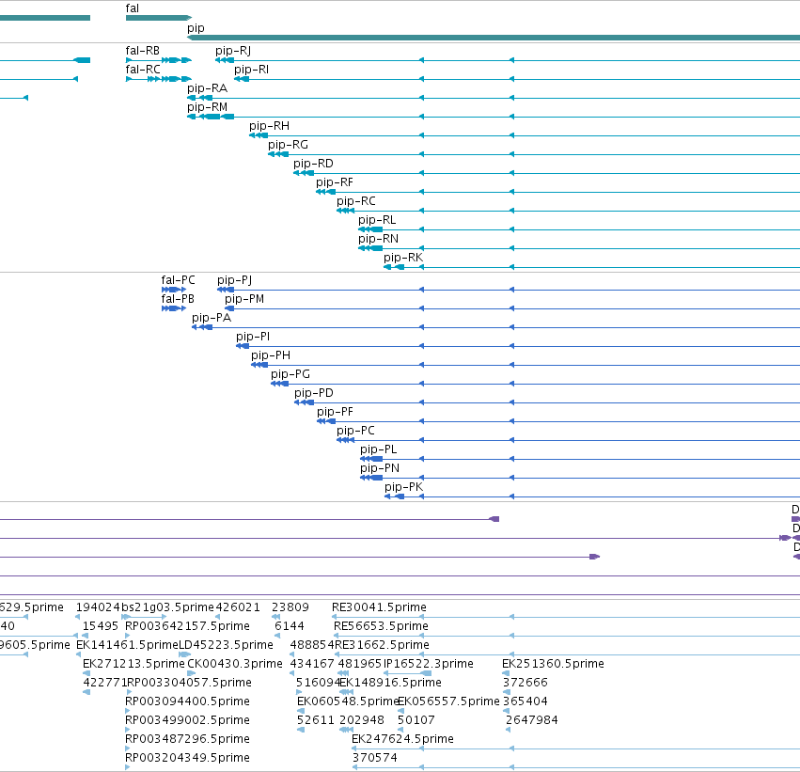This screenshot has height=772, width=800.
Task: Click the EK141461.5prime label
Action: coord(127,645)
